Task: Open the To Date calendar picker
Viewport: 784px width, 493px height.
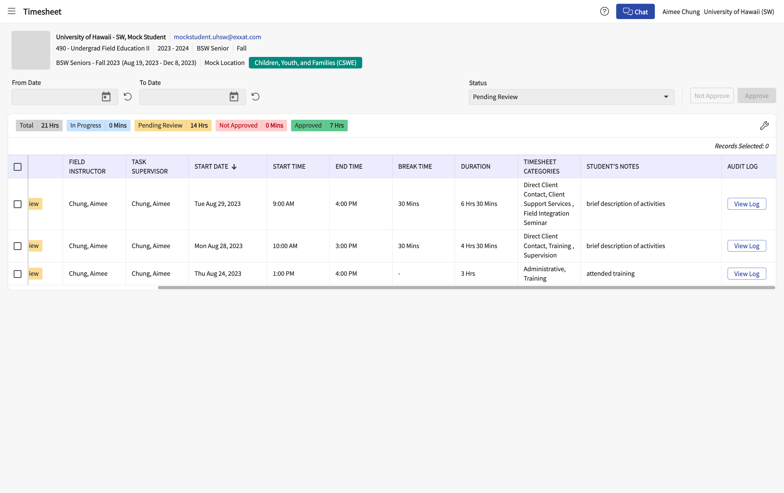Action: [x=234, y=97]
